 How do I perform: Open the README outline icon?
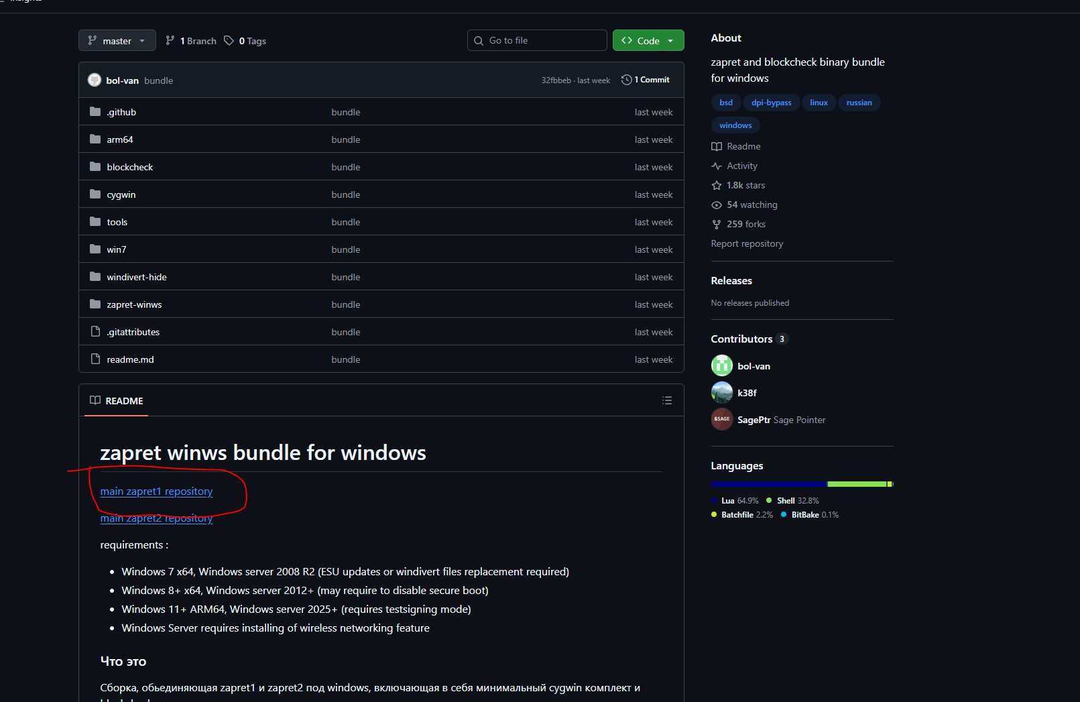(667, 400)
